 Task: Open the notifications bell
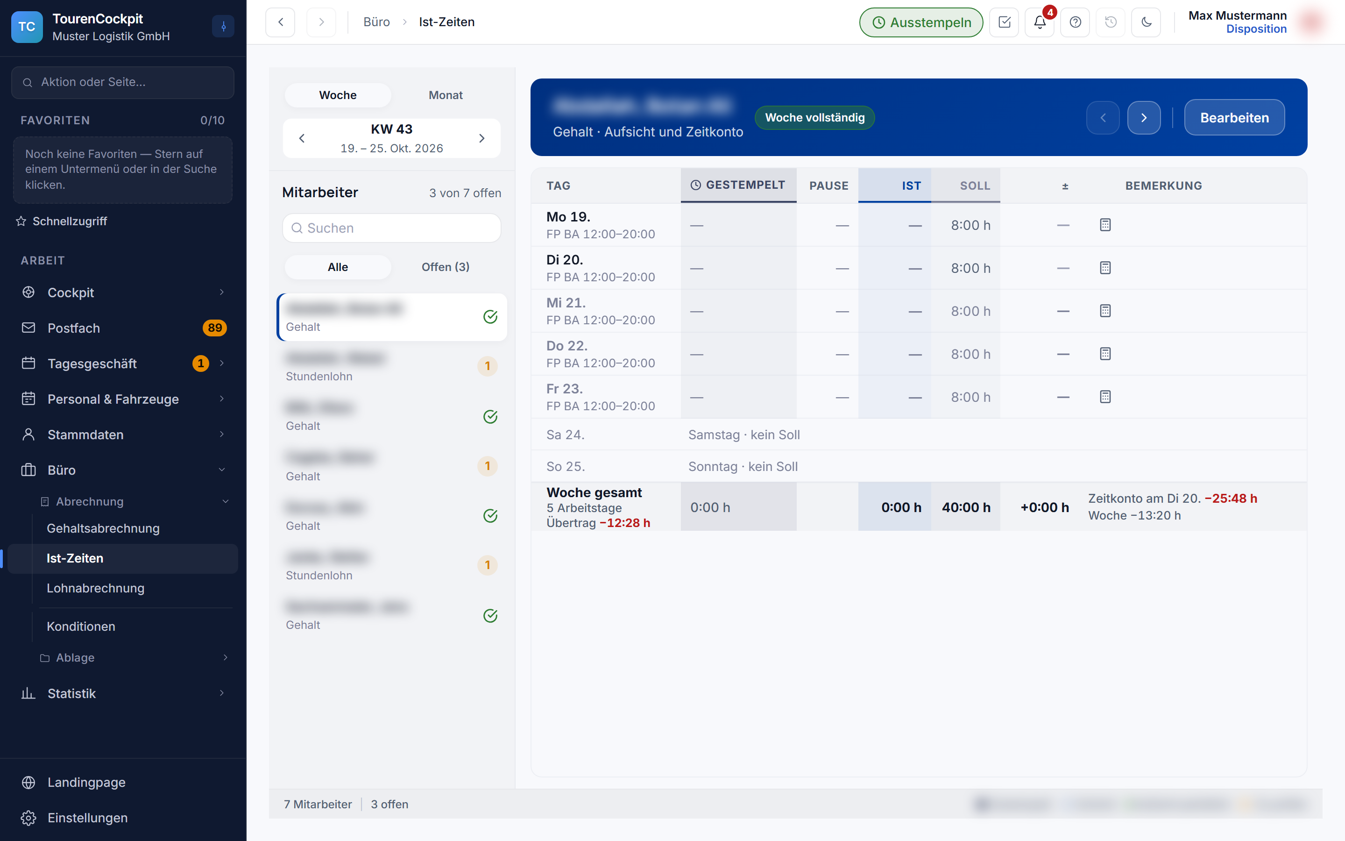[1039, 22]
